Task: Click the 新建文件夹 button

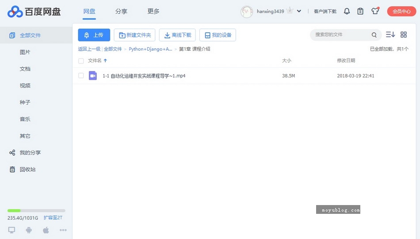Action: [x=134, y=35]
